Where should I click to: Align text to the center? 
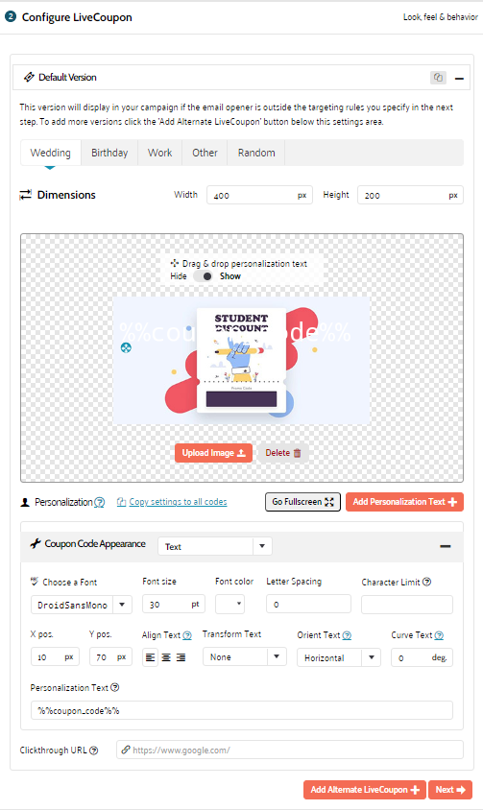[x=166, y=657]
